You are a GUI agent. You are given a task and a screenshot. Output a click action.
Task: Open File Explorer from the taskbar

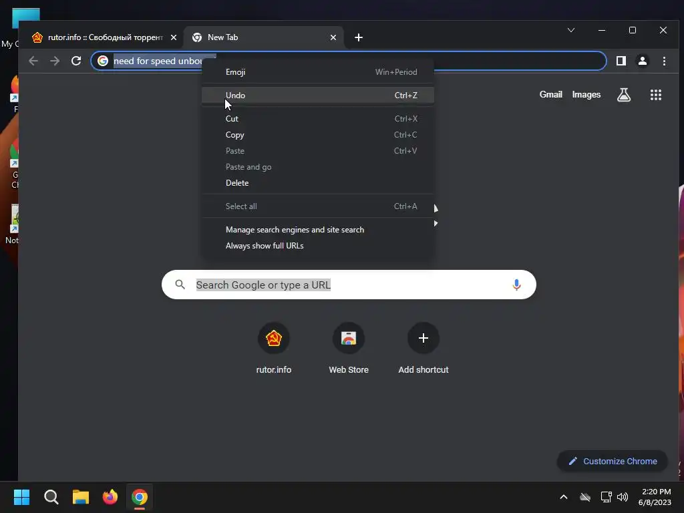click(81, 497)
